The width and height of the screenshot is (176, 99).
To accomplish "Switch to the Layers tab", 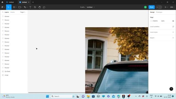I will coord(7,12).
